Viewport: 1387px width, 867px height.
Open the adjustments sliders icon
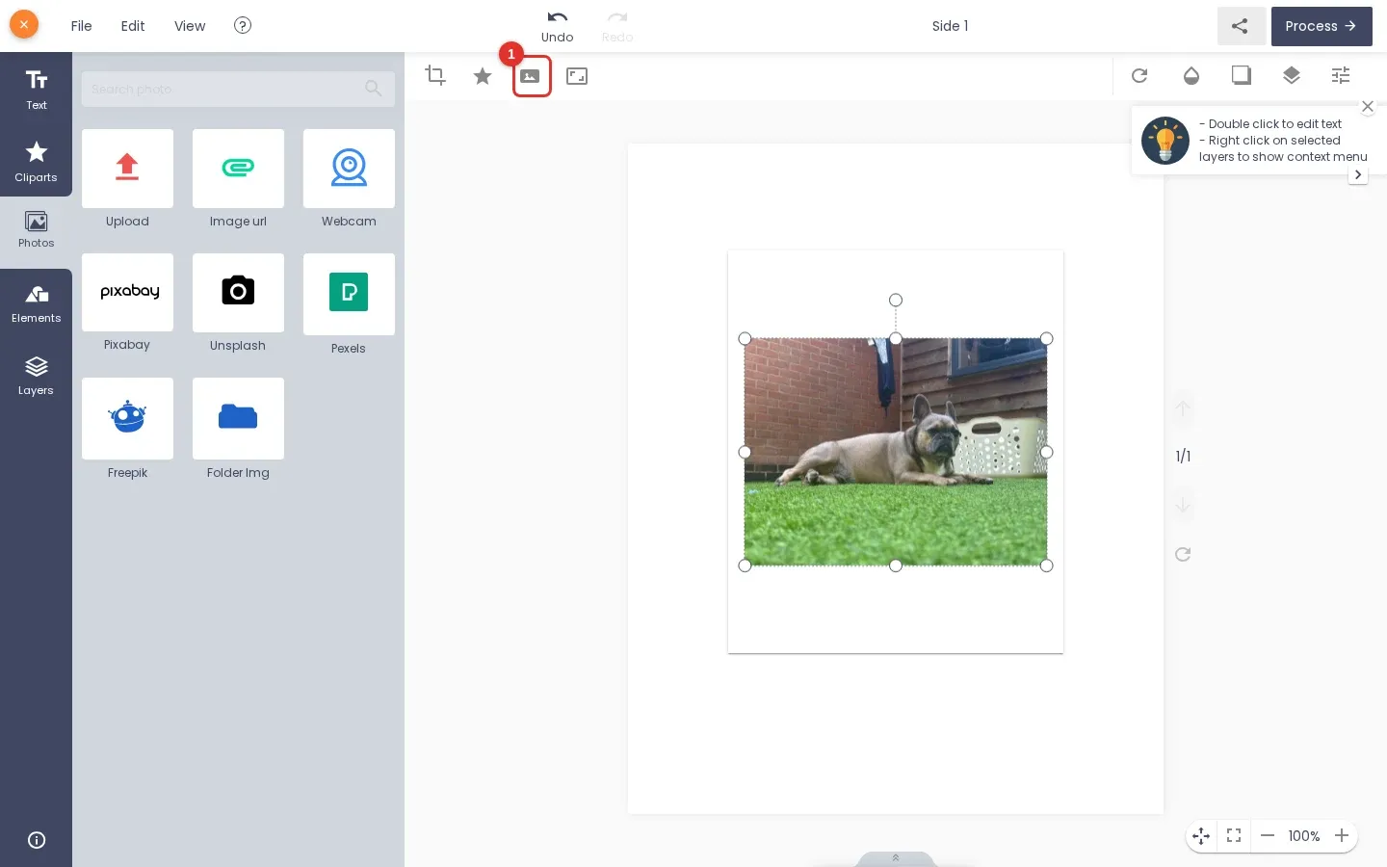(1341, 75)
